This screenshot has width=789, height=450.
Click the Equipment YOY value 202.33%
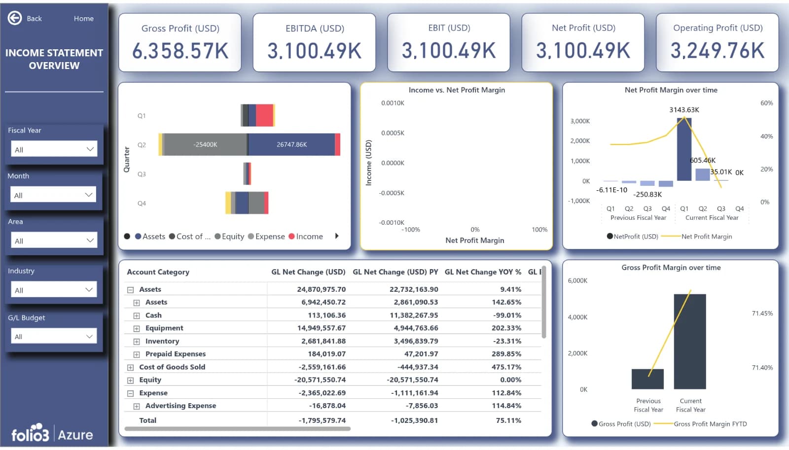pyautogui.click(x=506, y=328)
